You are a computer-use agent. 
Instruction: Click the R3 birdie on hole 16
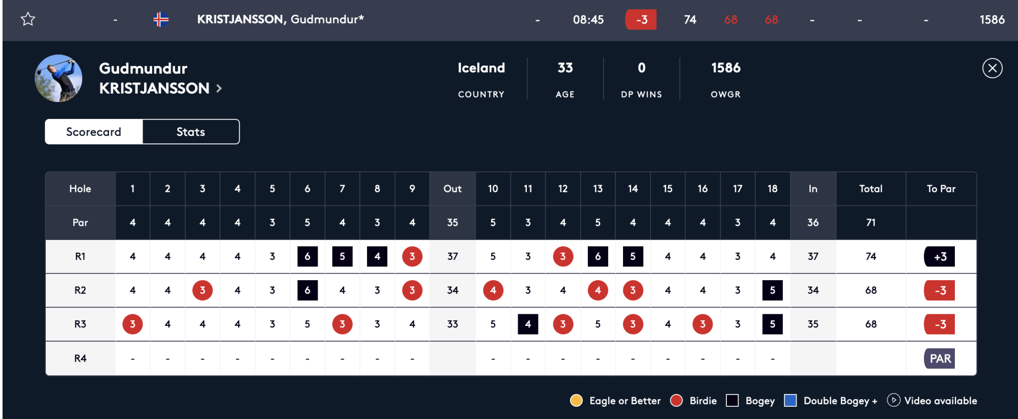pyautogui.click(x=702, y=324)
